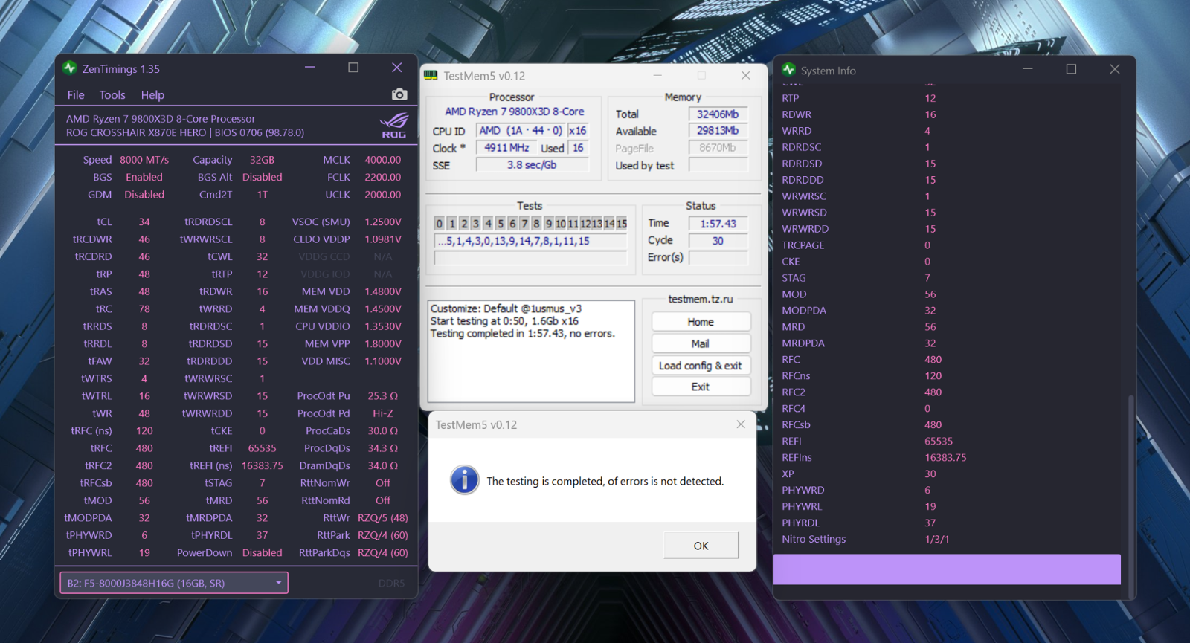
Task: Click the Cycle value 30 field
Action: click(x=718, y=240)
